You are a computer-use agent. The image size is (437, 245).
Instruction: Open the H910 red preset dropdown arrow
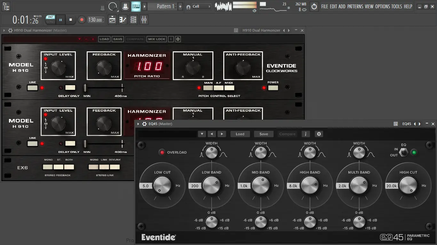tap(79, 39)
